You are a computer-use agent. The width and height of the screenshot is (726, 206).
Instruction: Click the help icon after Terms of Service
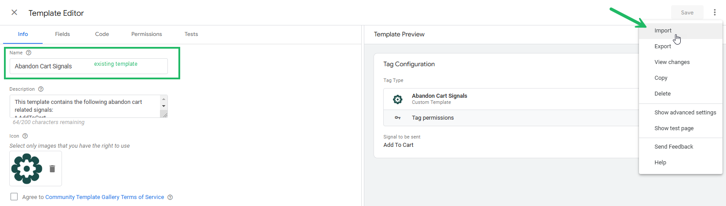[x=170, y=197]
